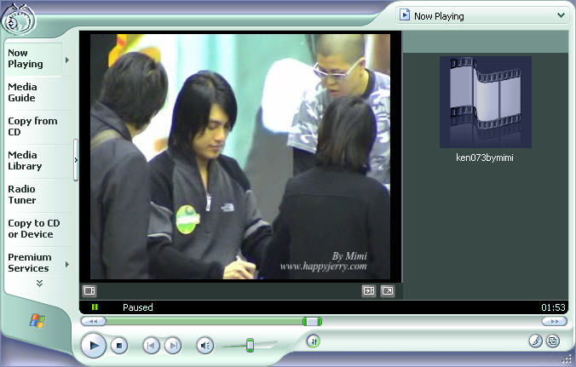Viewport: 576px width, 367px height.
Task: Click the Stop button
Action: pyautogui.click(x=119, y=346)
